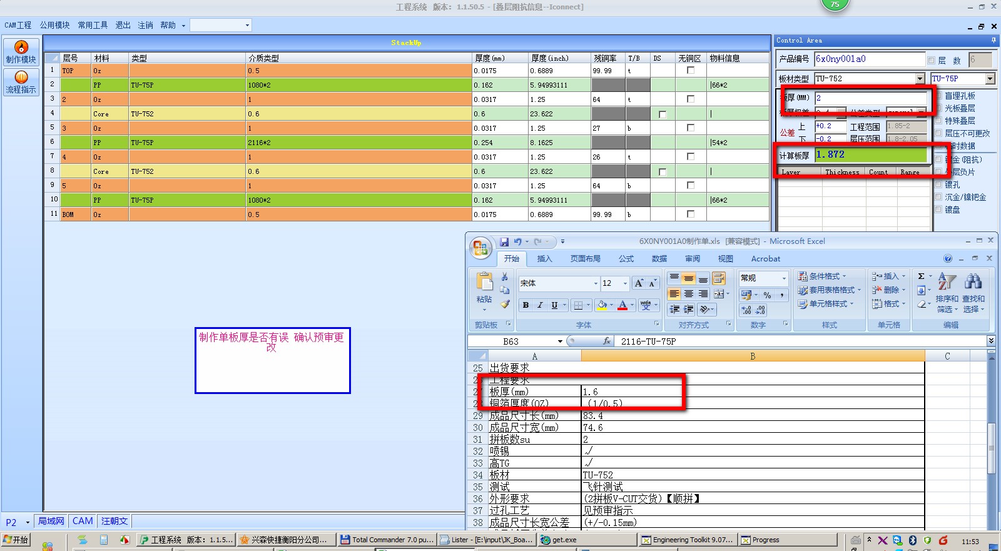The height and width of the screenshot is (551, 1001).
Task: Tick the 镀盘 checkbox
Action: [x=938, y=210]
